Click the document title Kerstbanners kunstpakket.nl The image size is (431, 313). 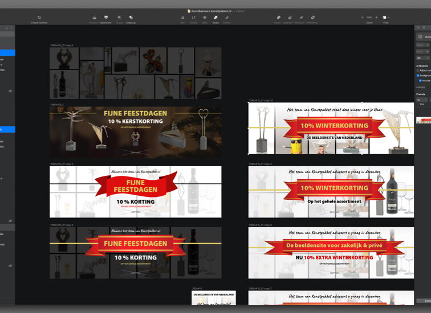(x=212, y=11)
